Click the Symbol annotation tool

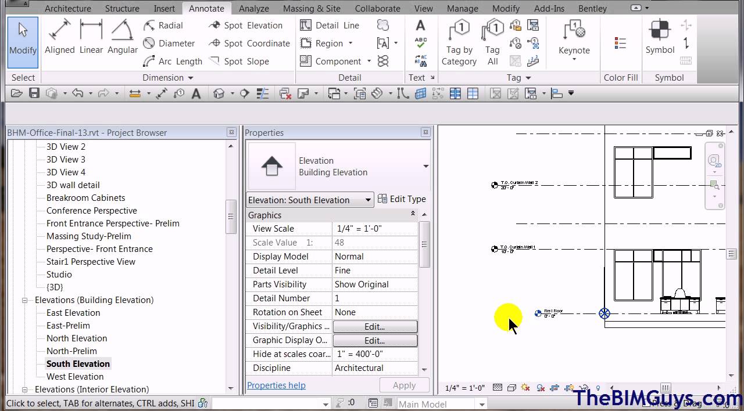point(660,35)
